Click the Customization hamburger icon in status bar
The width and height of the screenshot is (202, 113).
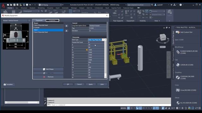199,108
